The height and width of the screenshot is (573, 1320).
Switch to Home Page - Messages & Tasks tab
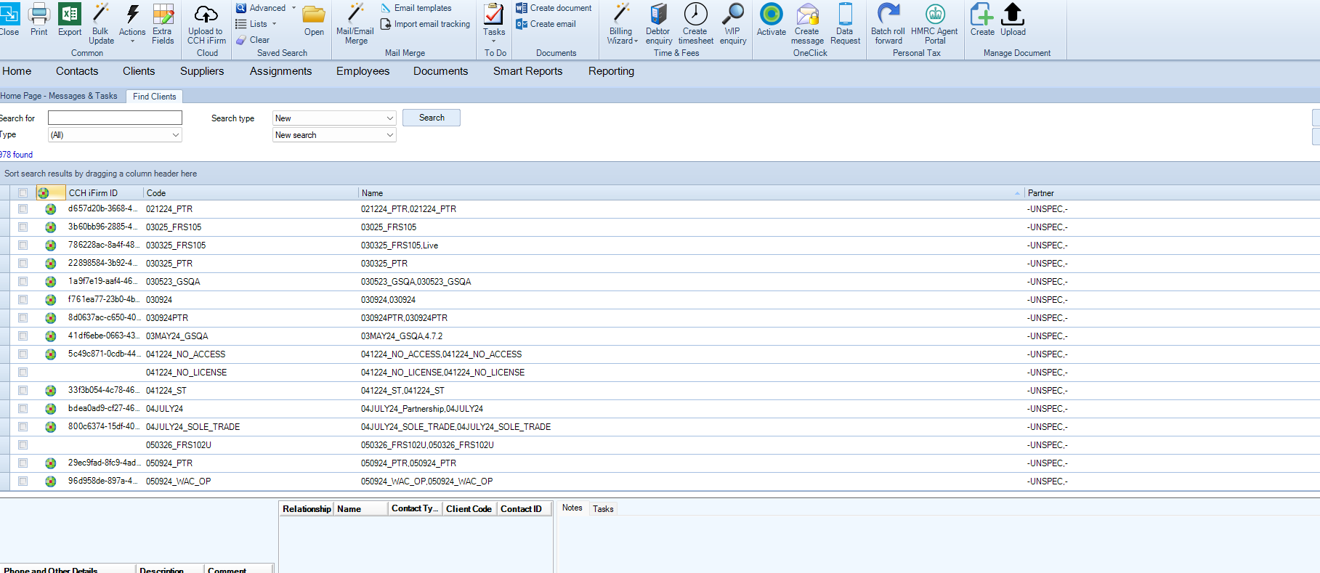coord(59,96)
